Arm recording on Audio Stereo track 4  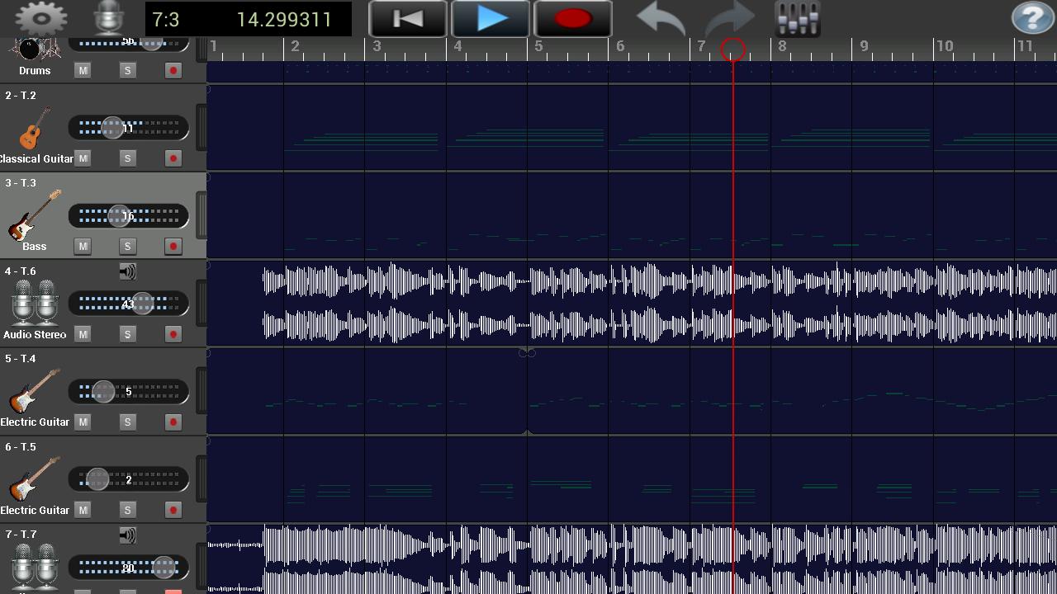pyautogui.click(x=173, y=334)
